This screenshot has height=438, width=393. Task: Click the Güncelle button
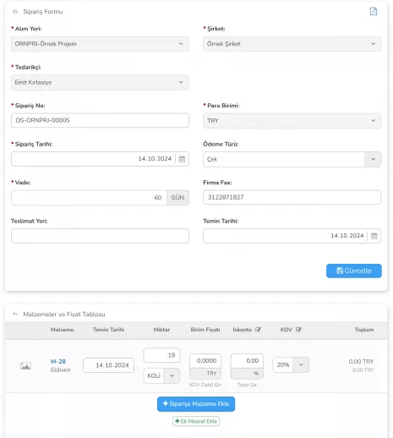pyautogui.click(x=354, y=271)
